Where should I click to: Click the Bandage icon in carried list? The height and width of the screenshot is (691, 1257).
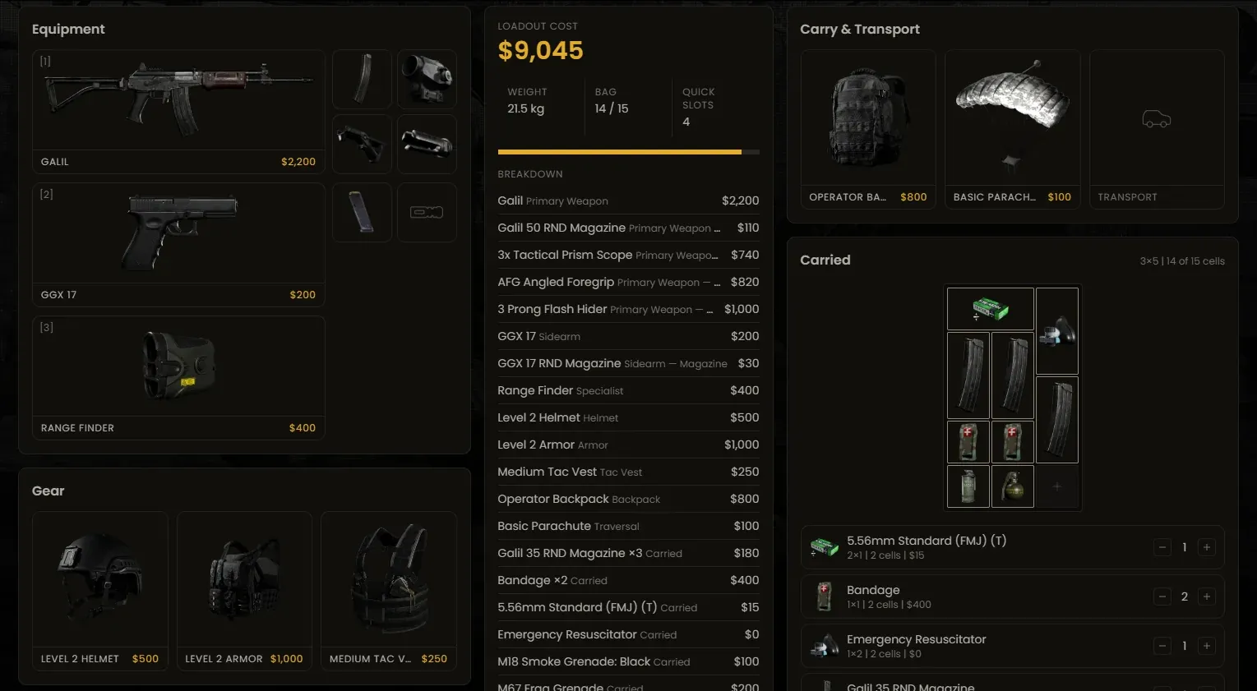824,597
